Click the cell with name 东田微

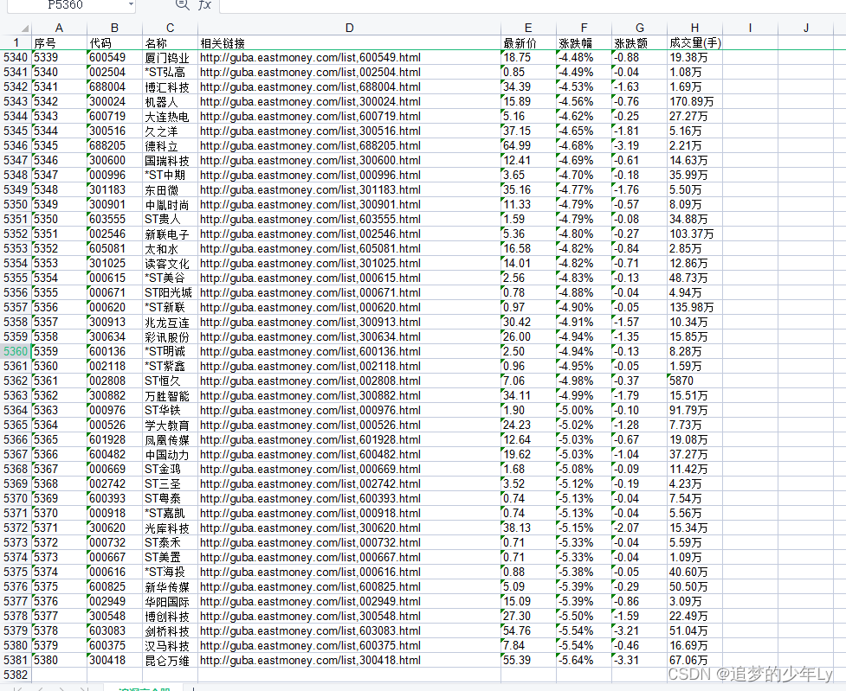170,189
